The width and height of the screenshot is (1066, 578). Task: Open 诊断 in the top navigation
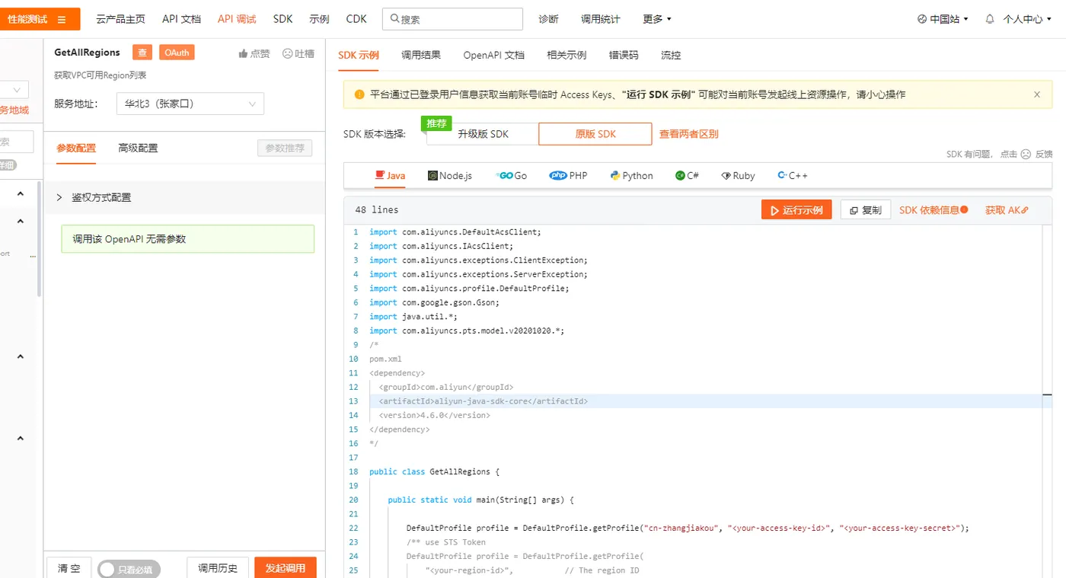coord(548,19)
